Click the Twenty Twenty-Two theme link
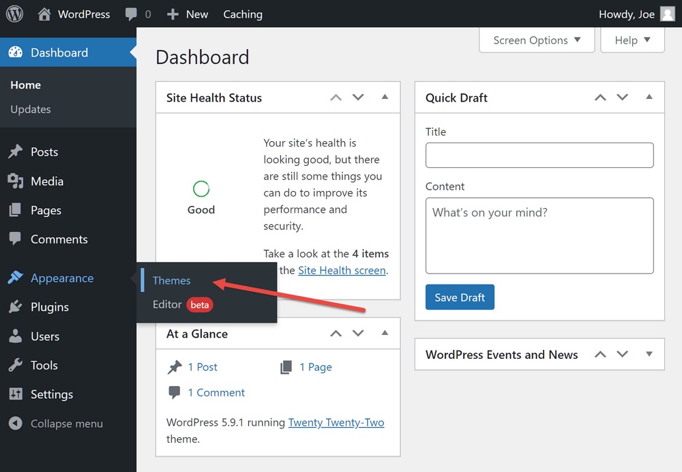682x472 pixels. (336, 422)
